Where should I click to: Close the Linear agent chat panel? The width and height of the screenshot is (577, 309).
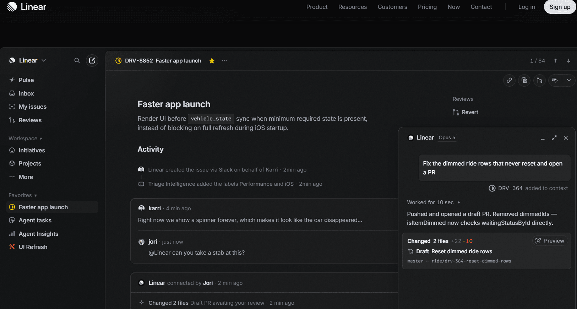coord(566,138)
